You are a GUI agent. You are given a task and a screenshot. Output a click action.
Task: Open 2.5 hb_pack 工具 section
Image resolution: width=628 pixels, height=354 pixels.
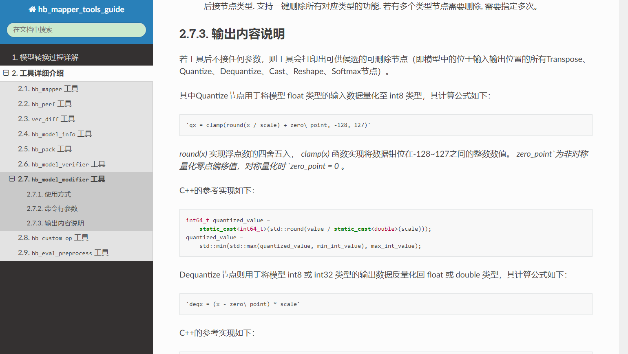pyautogui.click(x=45, y=149)
